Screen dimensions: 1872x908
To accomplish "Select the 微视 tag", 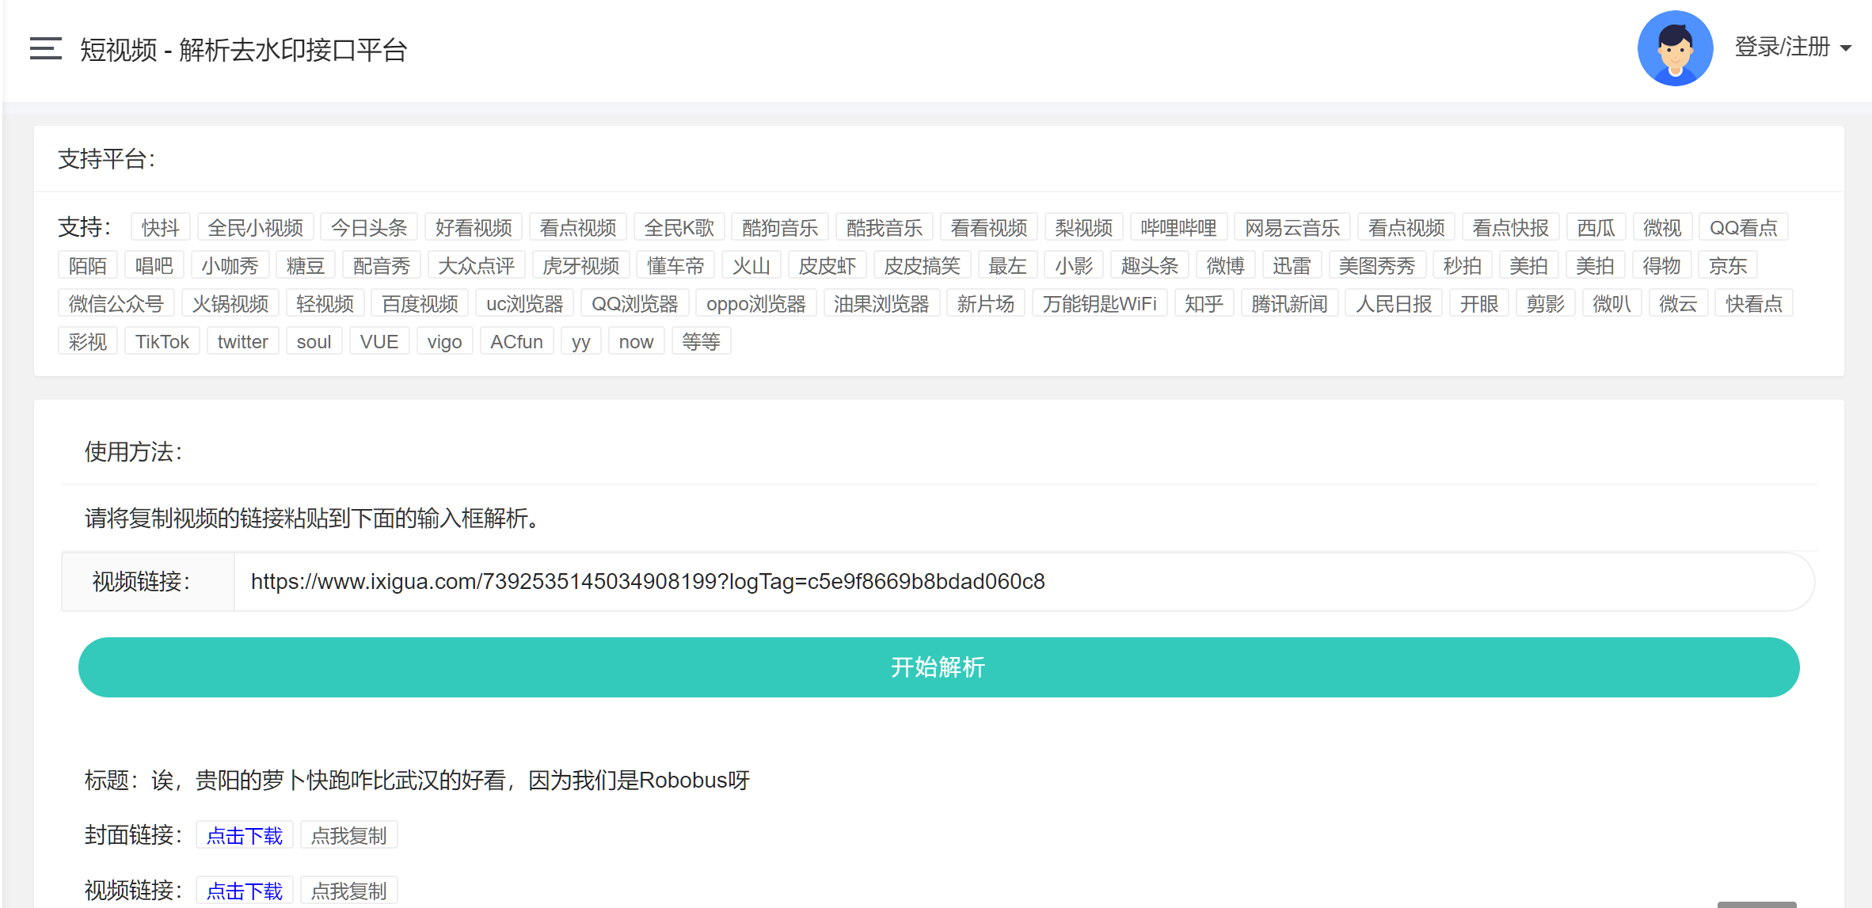I will [1663, 227].
